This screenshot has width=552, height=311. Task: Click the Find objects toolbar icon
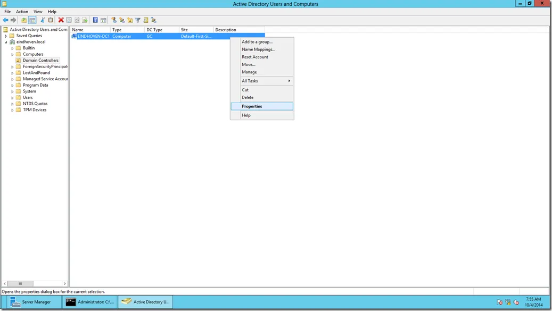(x=146, y=20)
